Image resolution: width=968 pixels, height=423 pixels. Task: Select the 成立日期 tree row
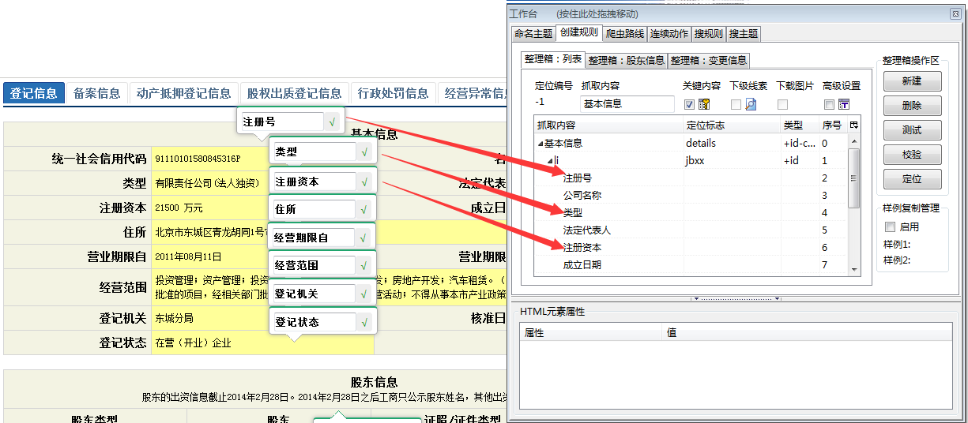pos(691,265)
